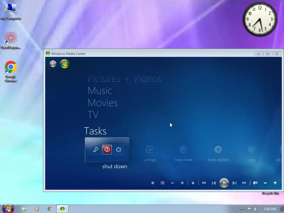Click the fast forward button

(244, 183)
